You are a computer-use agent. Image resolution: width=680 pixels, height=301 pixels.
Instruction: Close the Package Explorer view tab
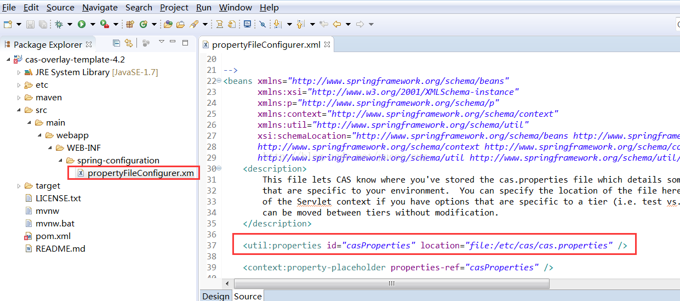pyautogui.click(x=89, y=44)
